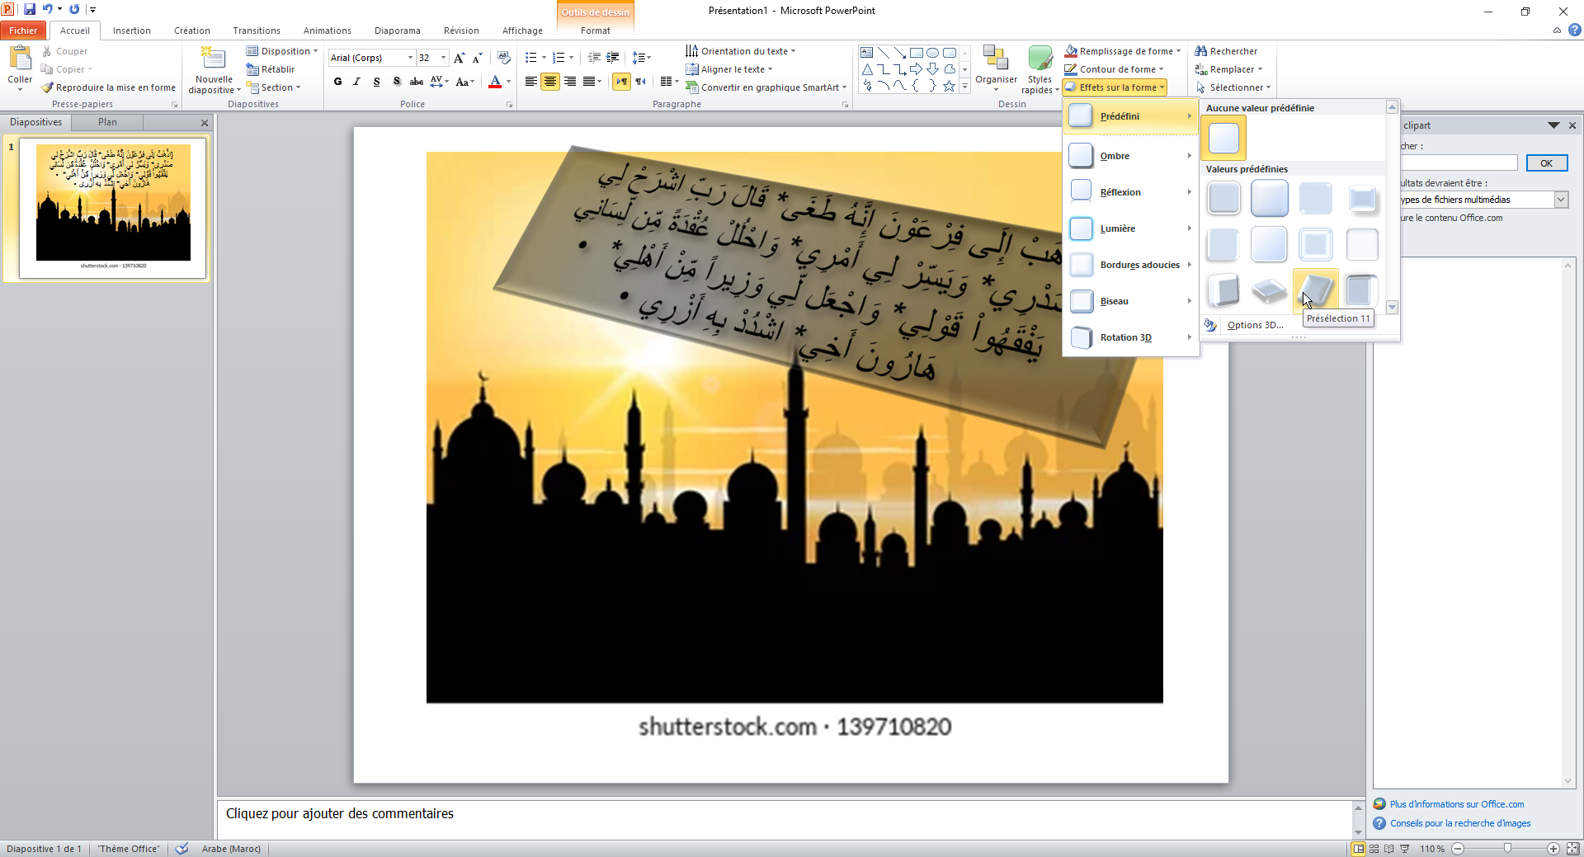Image resolution: width=1584 pixels, height=857 pixels.
Task: Open the Lumière submenu
Action: pyautogui.click(x=1130, y=228)
